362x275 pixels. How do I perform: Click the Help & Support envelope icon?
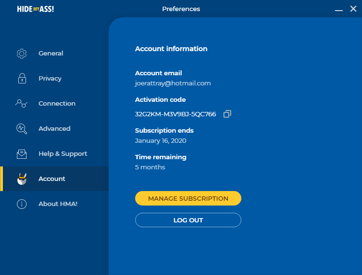(22, 154)
